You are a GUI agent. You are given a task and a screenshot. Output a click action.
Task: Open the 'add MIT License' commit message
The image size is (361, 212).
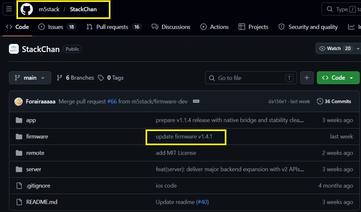[176, 153]
